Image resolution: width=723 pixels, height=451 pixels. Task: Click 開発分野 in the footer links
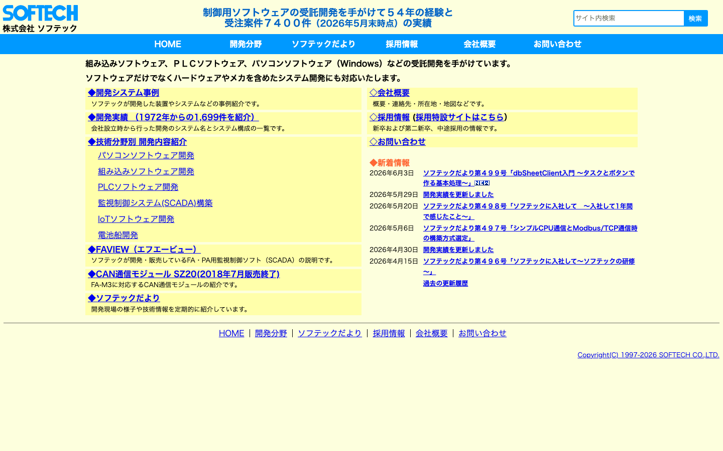tap(271, 333)
